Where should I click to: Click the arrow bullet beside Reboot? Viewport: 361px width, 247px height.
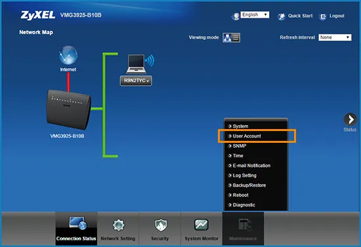(x=230, y=195)
